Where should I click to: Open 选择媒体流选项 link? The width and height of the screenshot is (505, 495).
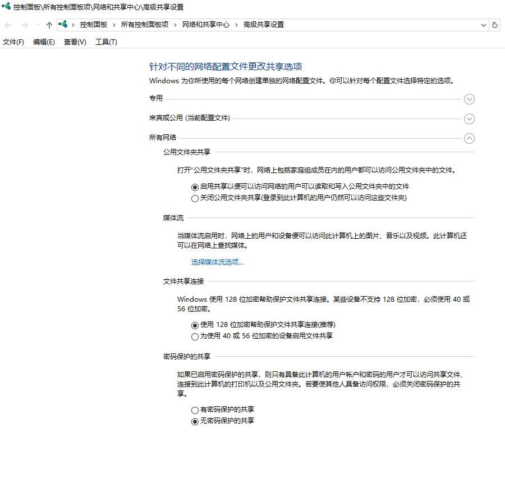(218, 262)
